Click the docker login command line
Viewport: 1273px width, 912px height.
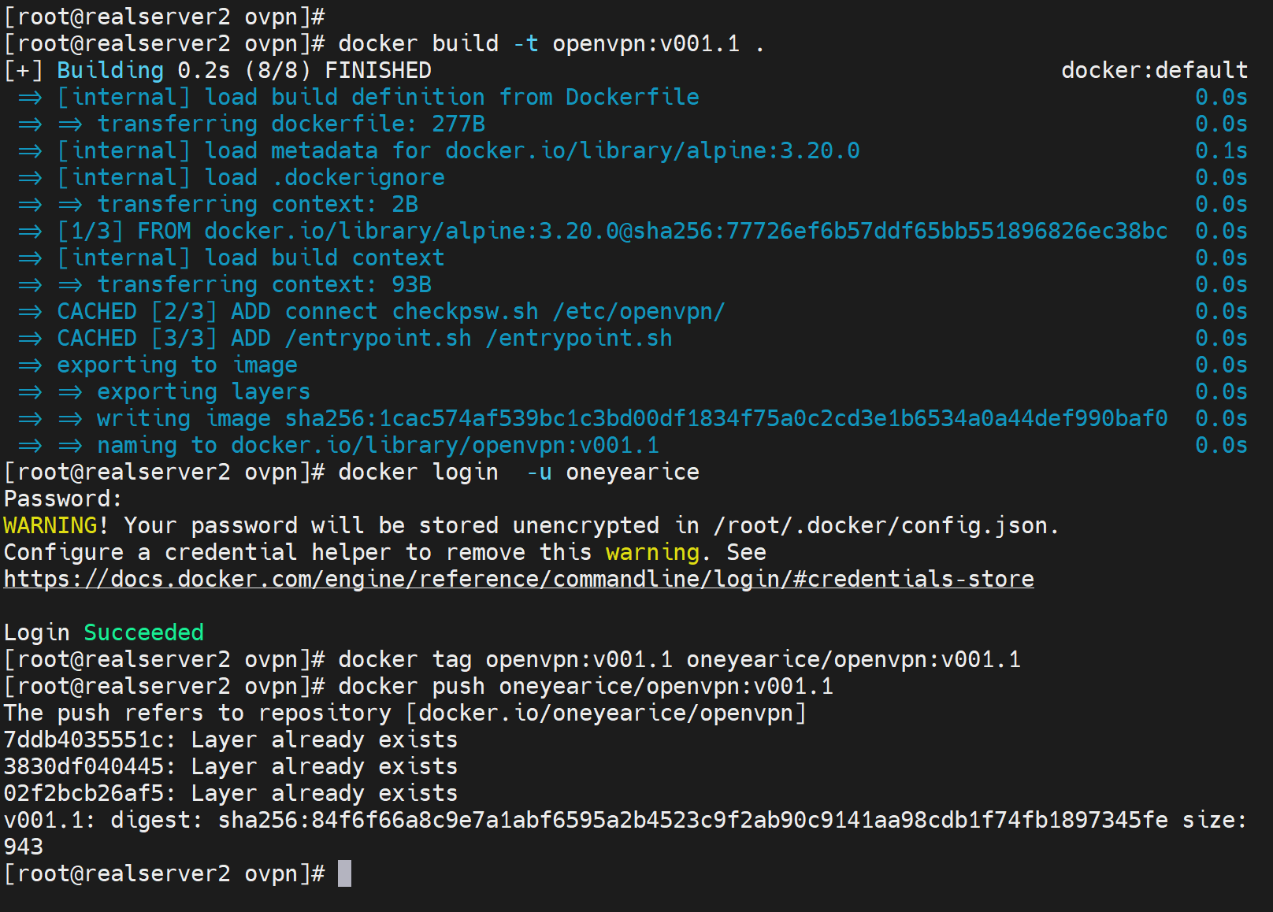pos(518,472)
